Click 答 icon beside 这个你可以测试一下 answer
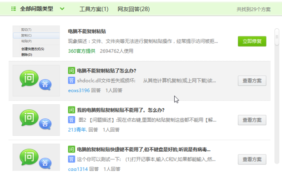The image size is (282, 174). [71, 159]
